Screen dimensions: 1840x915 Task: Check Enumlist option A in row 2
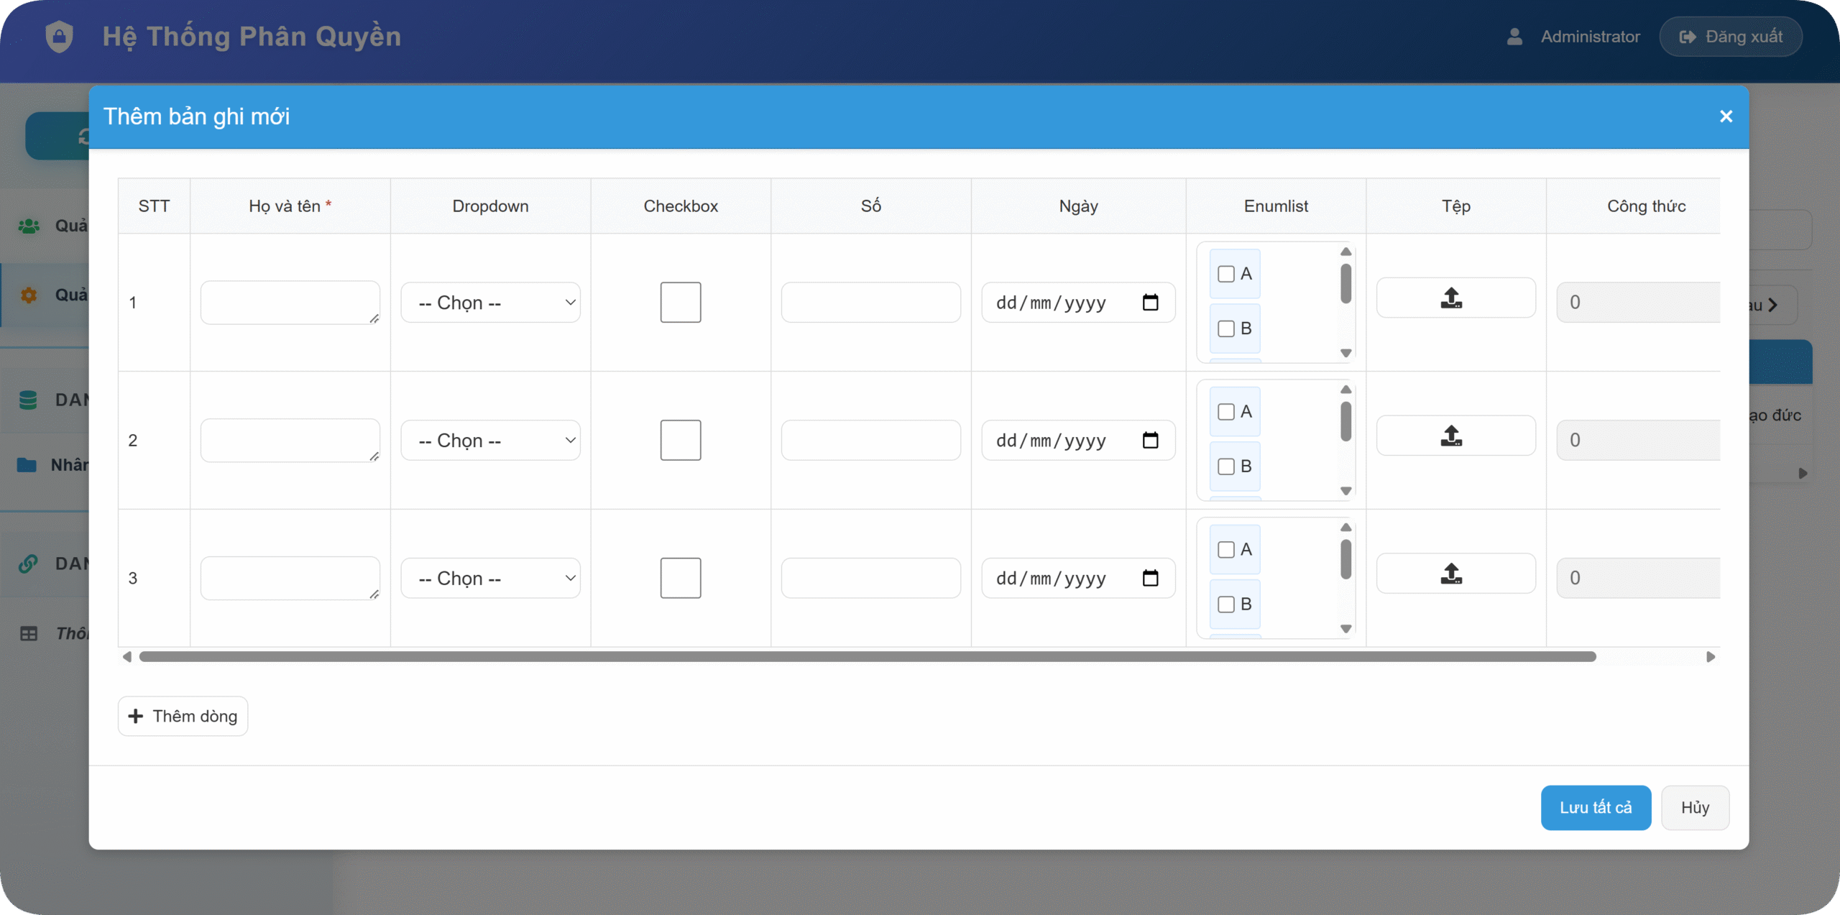click(1226, 412)
